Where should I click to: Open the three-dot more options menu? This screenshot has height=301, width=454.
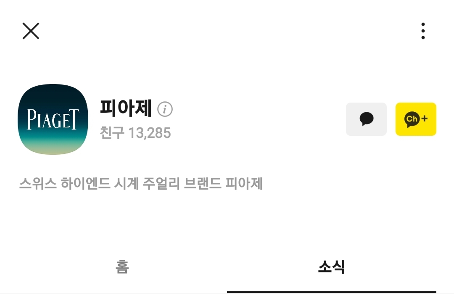[x=423, y=31]
